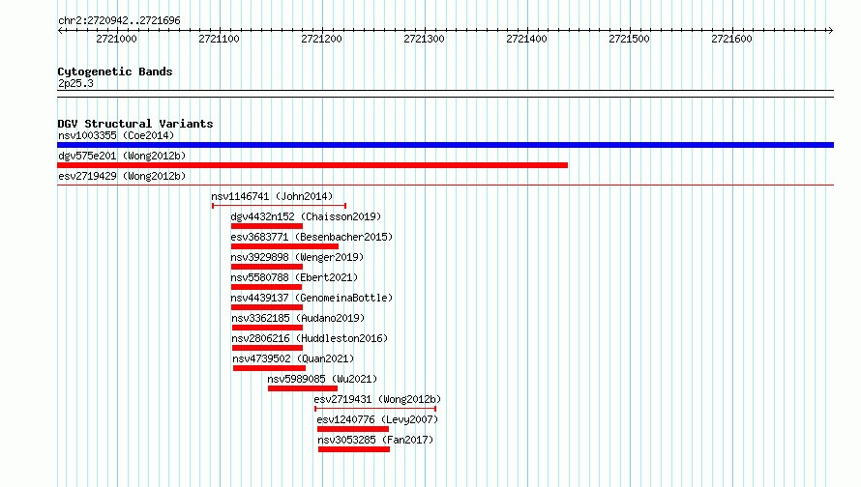Click the esv2719431 bracketed variant line
This screenshot has width=861, height=487.
pyautogui.click(x=375, y=409)
